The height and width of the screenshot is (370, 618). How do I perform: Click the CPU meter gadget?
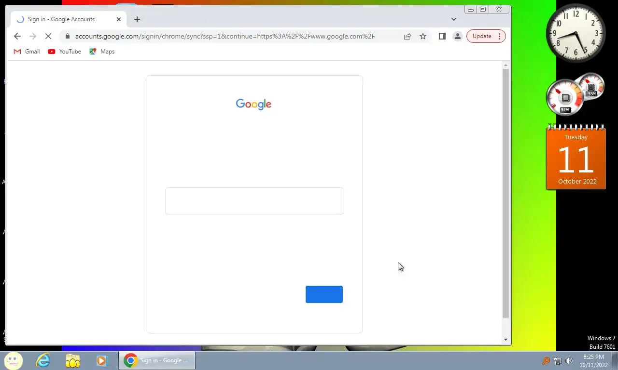(565, 98)
